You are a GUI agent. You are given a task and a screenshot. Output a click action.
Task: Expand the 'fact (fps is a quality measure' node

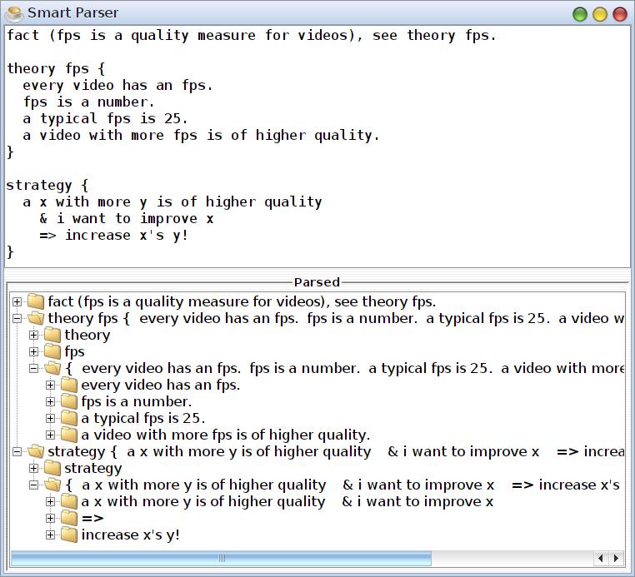pyautogui.click(x=17, y=301)
